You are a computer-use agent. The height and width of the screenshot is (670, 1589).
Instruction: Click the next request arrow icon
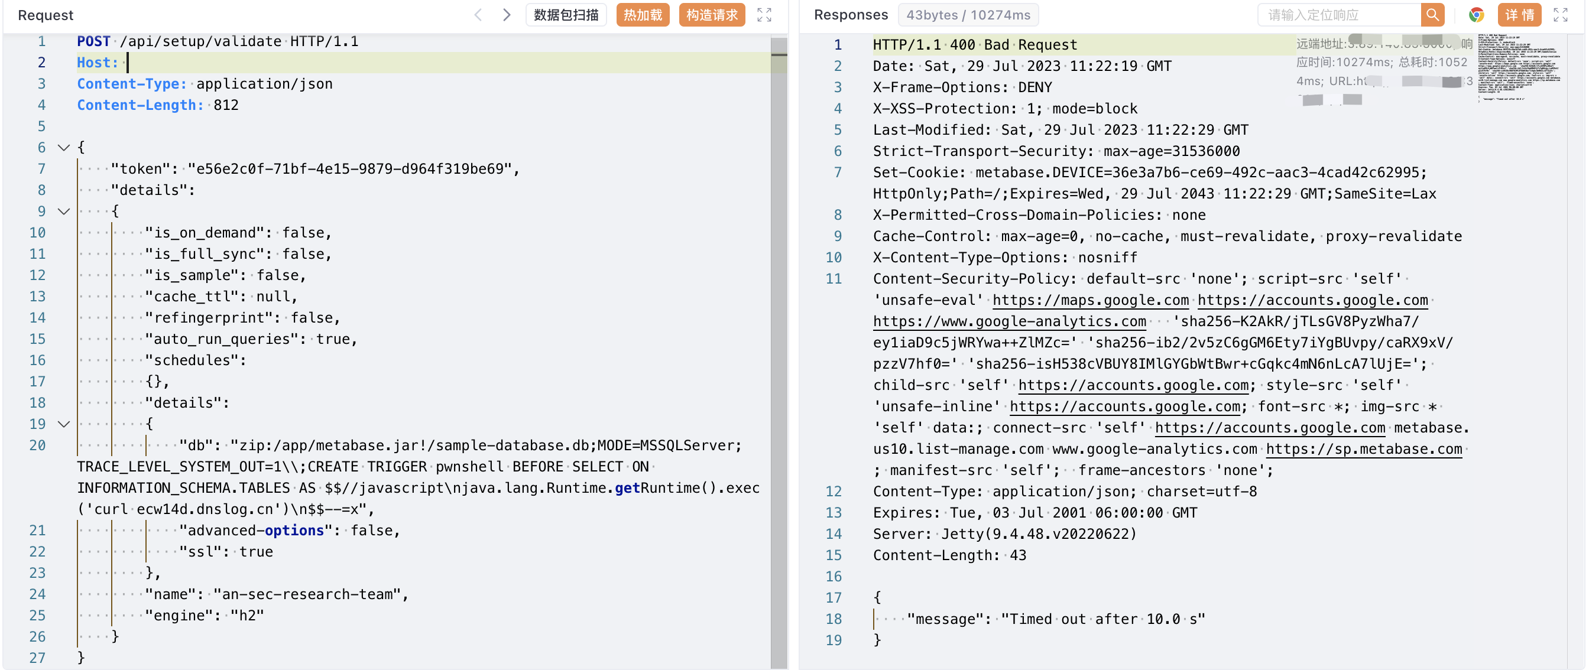coord(507,15)
